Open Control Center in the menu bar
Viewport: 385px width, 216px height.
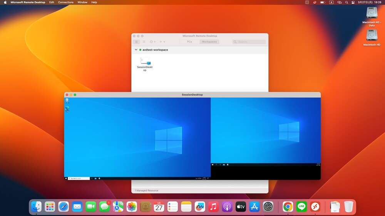click(353, 2)
